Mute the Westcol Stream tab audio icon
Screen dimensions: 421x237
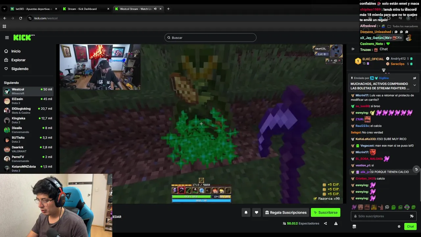pyautogui.click(x=155, y=9)
